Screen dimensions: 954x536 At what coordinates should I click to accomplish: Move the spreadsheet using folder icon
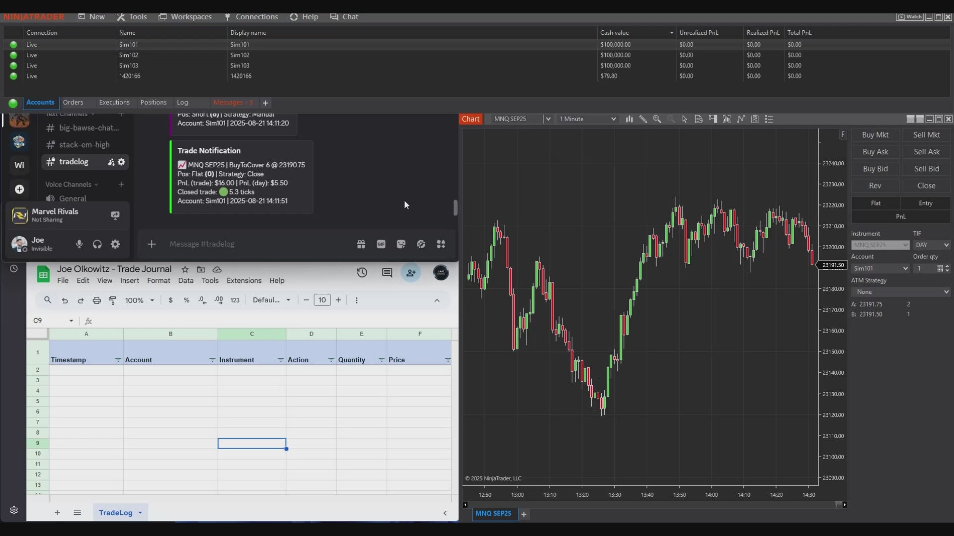(x=201, y=269)
